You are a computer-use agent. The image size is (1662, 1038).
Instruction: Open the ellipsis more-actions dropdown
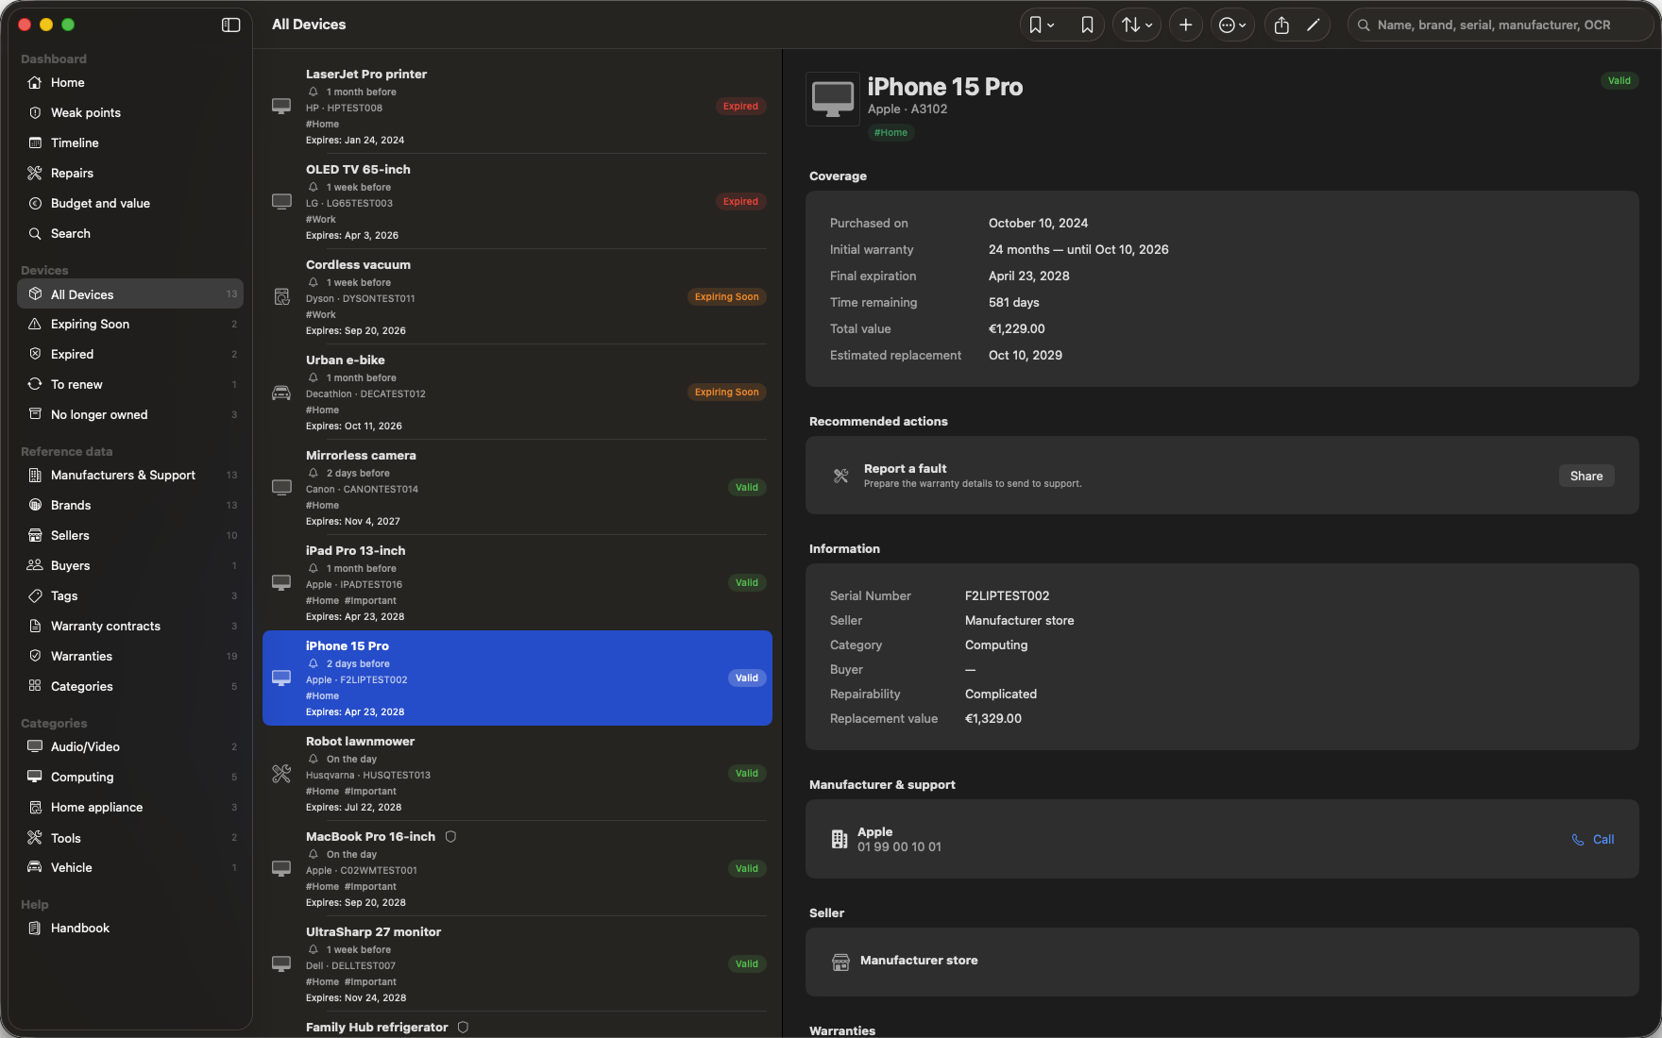(1232, 25)
